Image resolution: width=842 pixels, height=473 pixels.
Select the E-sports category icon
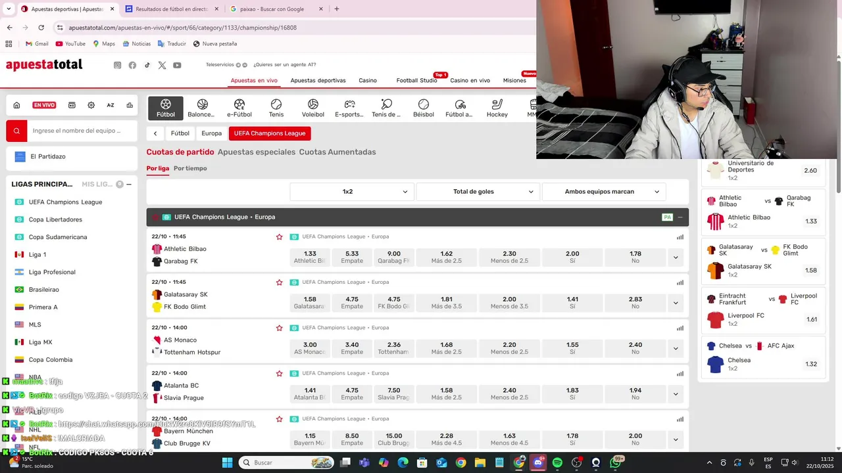tap(349, 108)
